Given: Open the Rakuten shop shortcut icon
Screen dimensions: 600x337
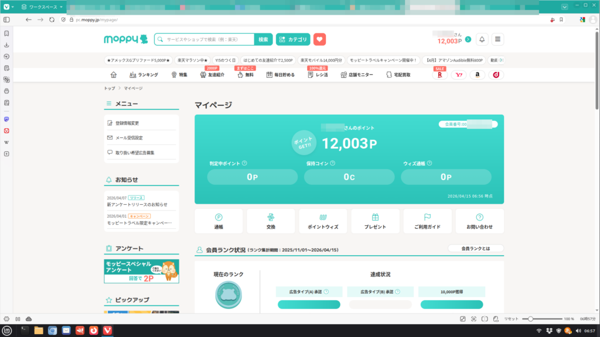Looking at the screenshot, I should pos(439,75).
